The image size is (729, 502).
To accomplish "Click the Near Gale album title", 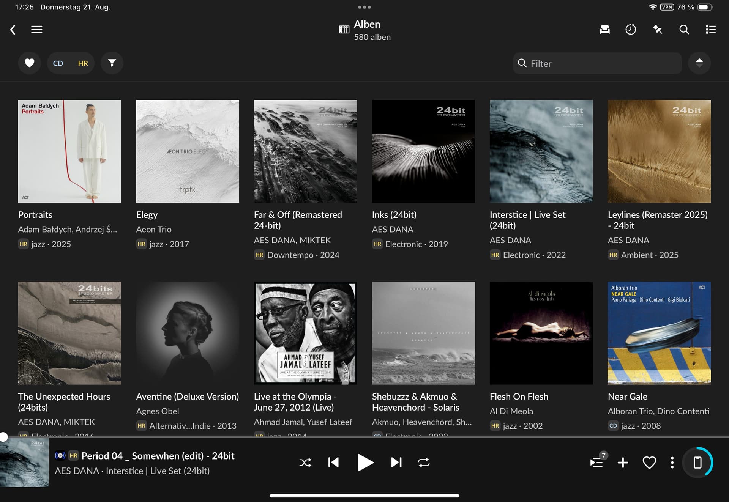I will (628, 397).
